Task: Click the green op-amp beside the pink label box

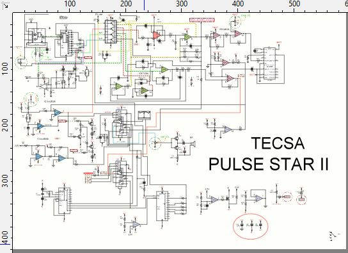Action: pyautogui.click(x=187, y=37)
